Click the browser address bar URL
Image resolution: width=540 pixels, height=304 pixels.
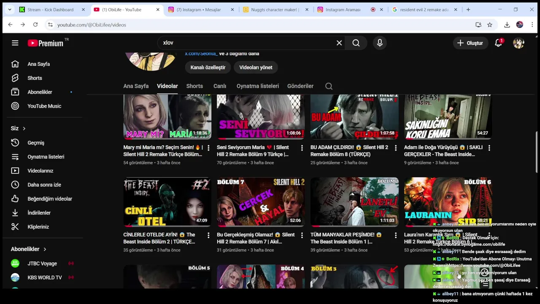click(x=92, y=25)
